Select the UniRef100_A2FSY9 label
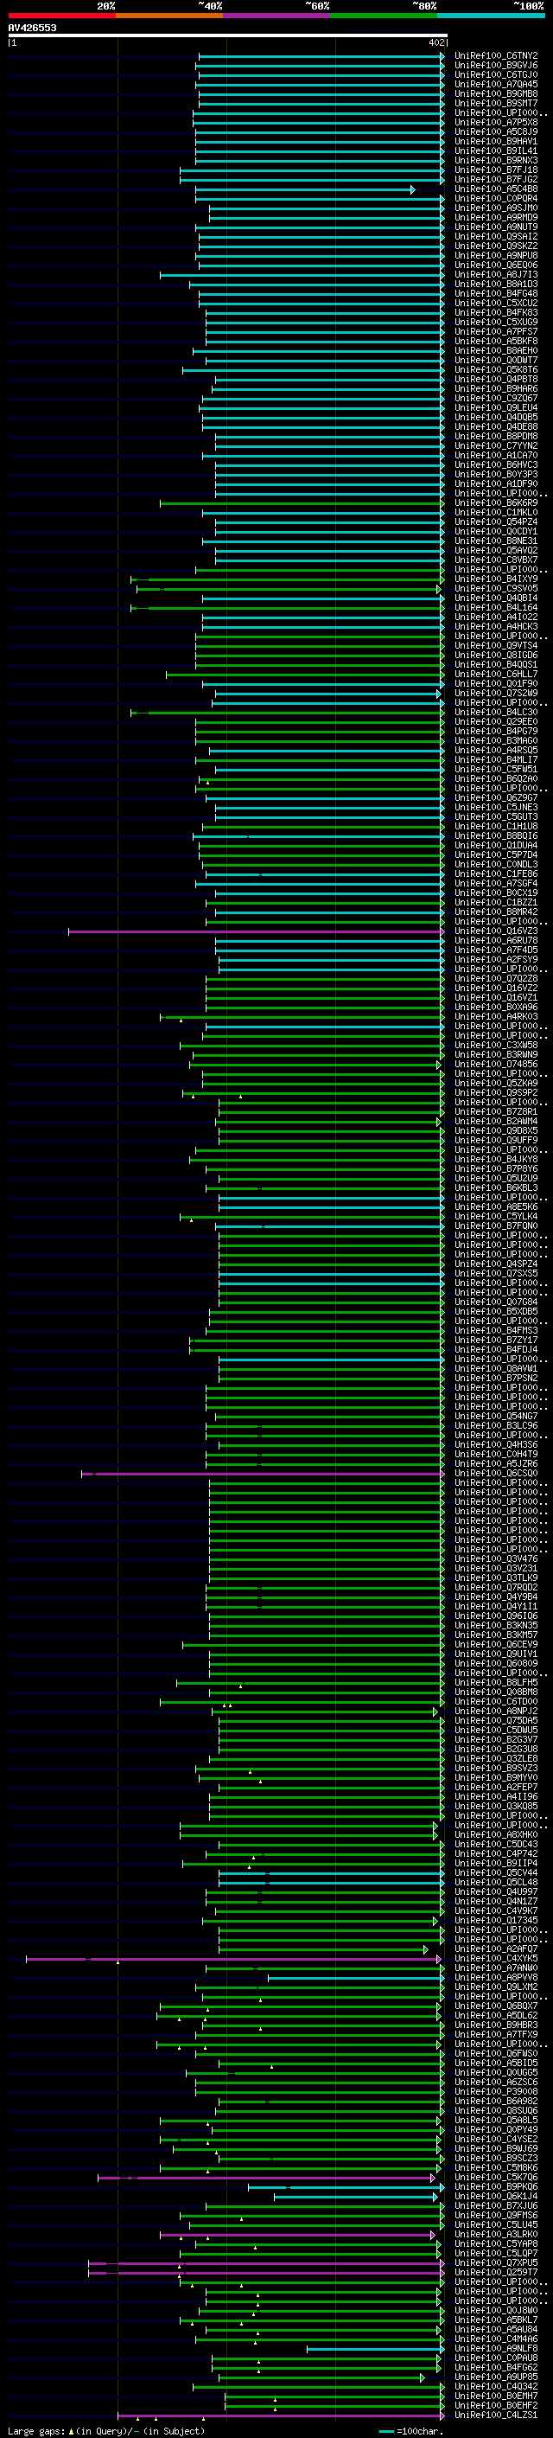Viewport: 553px width, 2438px height. (x=496, y=960)
